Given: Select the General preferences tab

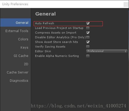Looking at the screenshot, I should (x=15, y=23).
